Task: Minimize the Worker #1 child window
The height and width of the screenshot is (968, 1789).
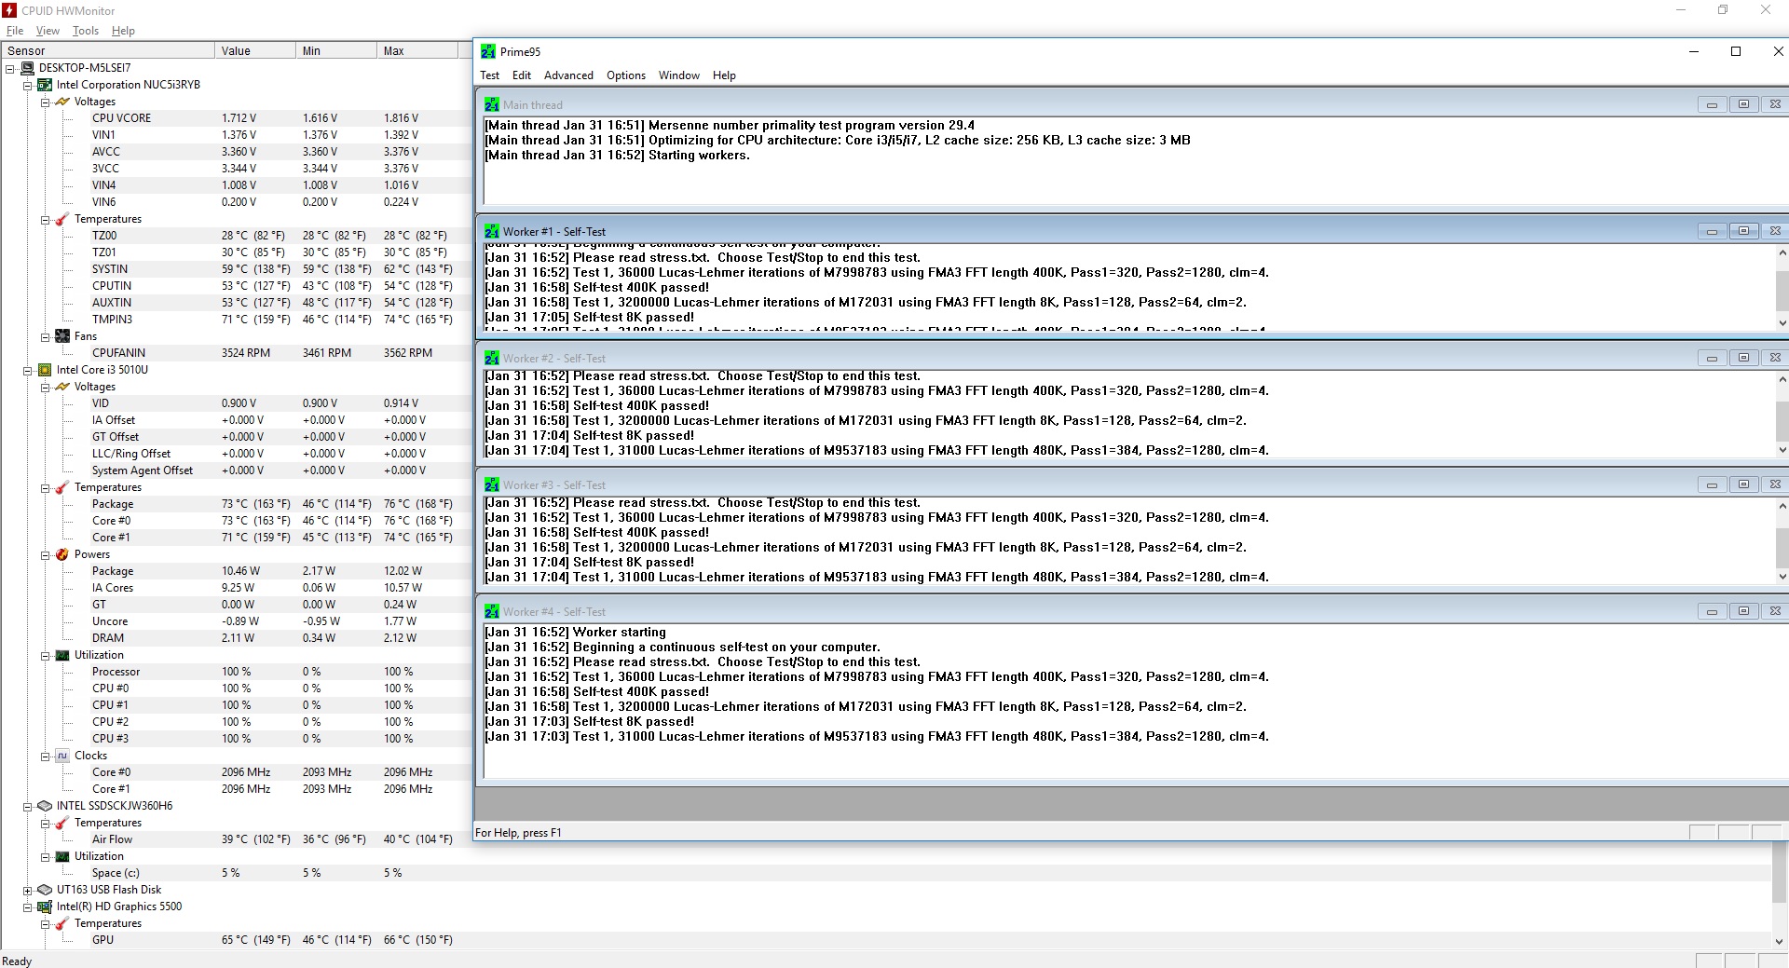Action: pos(1712,231)
